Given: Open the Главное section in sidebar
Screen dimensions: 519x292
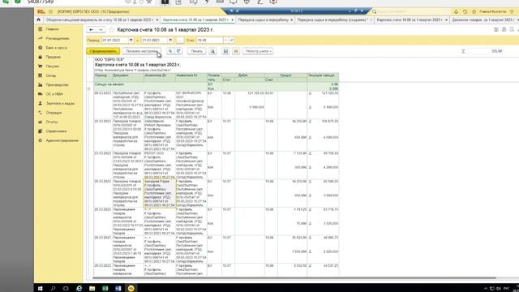Looking at the screenshot, I should (52, 29).
